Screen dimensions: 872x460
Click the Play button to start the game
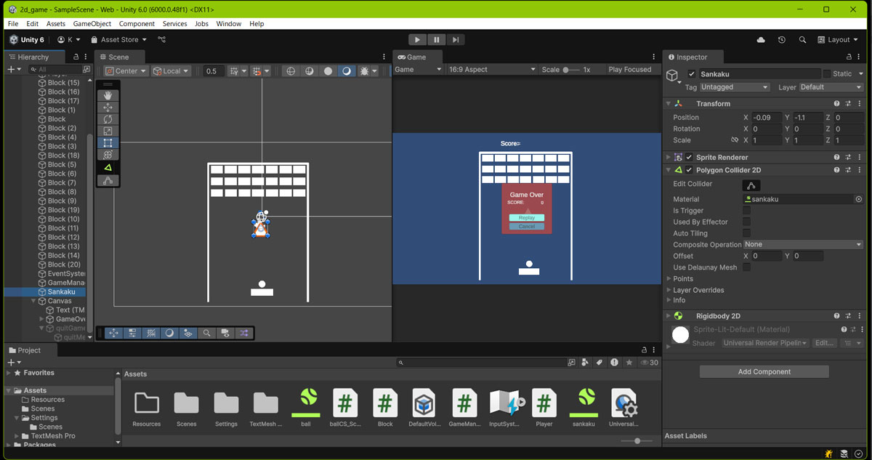click(417, 40)
